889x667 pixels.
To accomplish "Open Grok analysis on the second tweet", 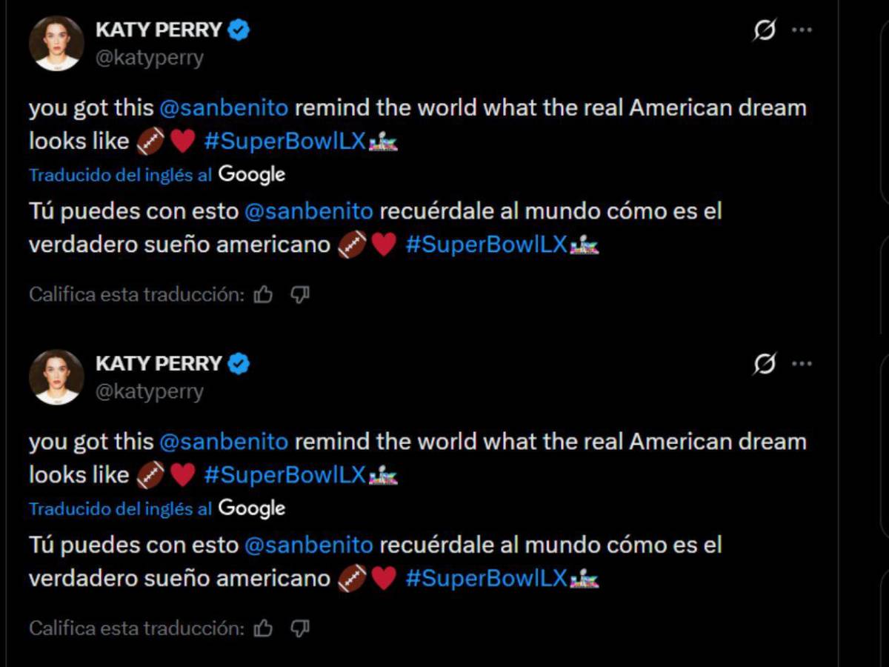I will pos(766,364).
